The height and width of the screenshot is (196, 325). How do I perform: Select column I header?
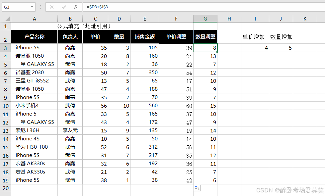point(255,19)
